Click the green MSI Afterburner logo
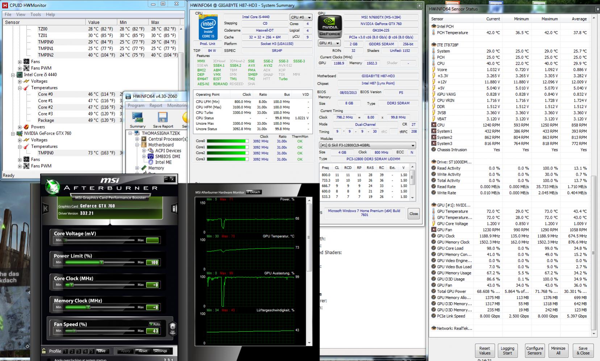Image resolution: width=600 pixels, height=361 pixels. pos(53,187)
